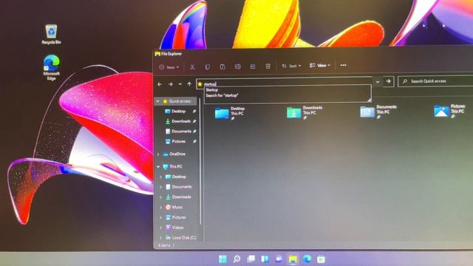Expand the Videos node under This PC
The image size is (473, 266).
click(161, 228)
